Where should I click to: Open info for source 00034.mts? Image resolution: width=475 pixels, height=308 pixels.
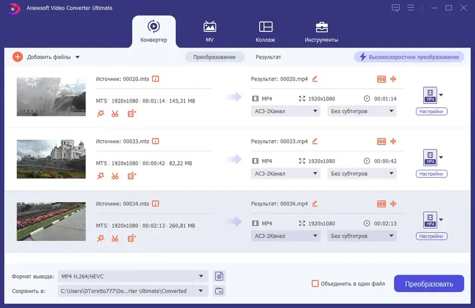(x=156, y=204)
